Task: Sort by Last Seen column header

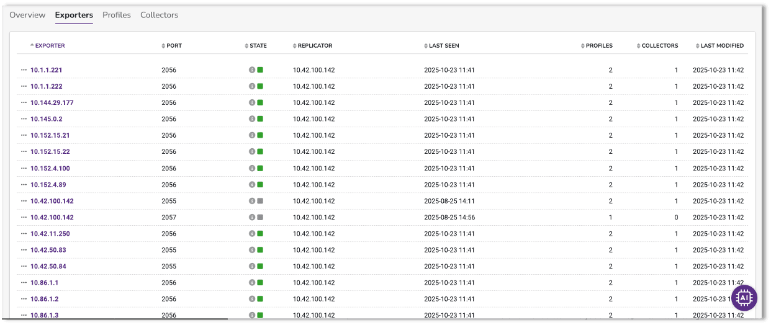Action: (443, 46)
